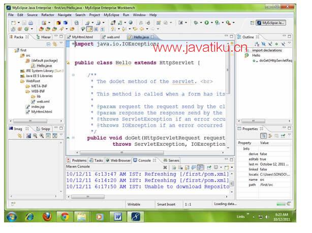
Task: Toggle Scroll Lock in Console toolbar
Action: [x=187, y=167]
